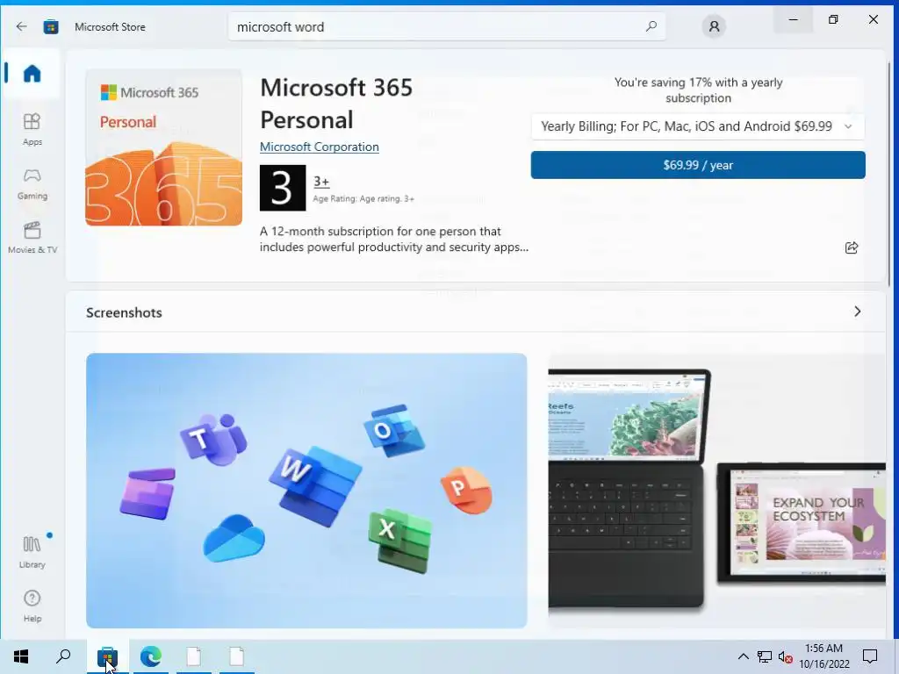
Task: Open the laptop and tablet screenshot
Action: (716, 491)
